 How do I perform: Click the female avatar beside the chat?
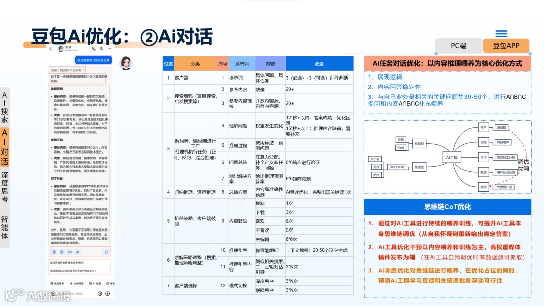click(126, 63)
